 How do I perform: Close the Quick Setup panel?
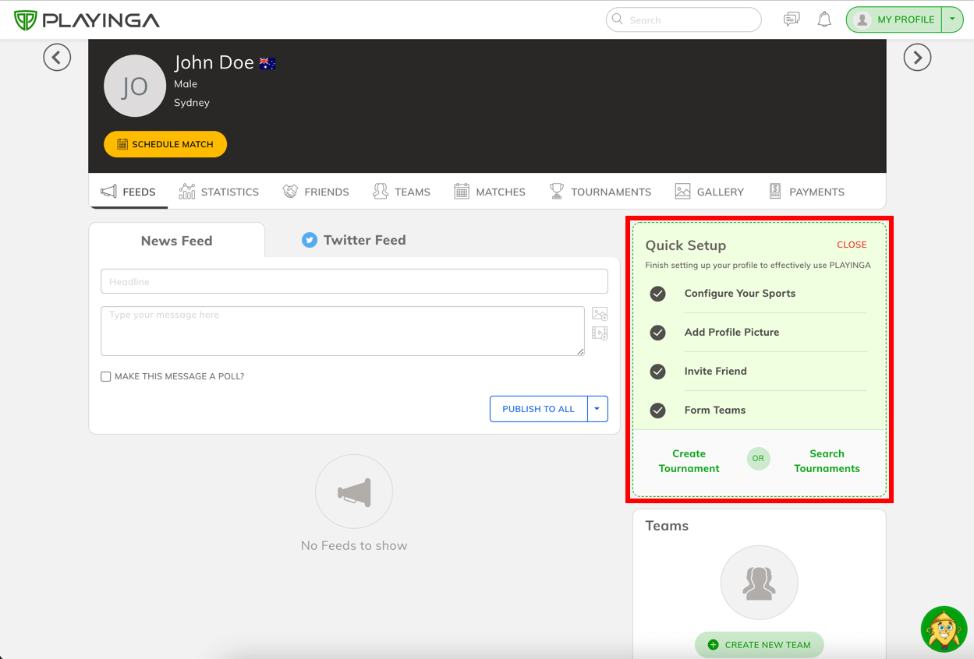click(852, 245)
